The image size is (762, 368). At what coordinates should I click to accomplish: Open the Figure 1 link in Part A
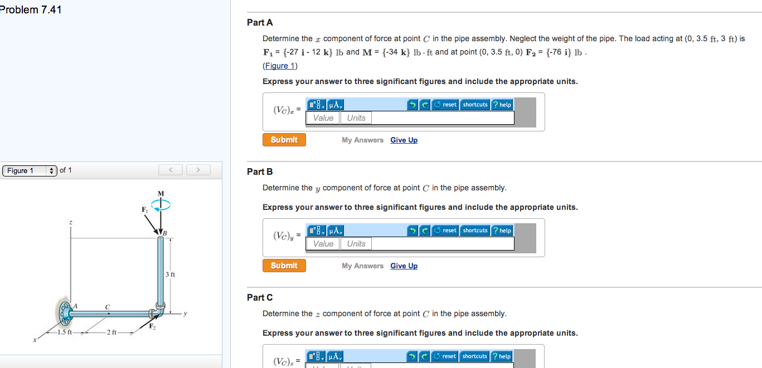pyautogui.click(x=280, y=65)
